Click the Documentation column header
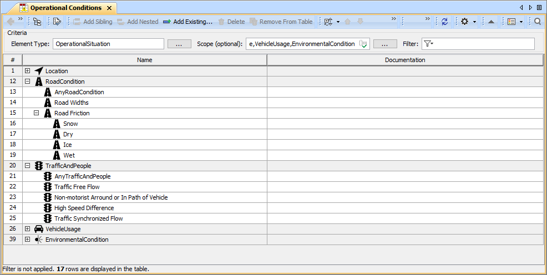 click(405, 60)
